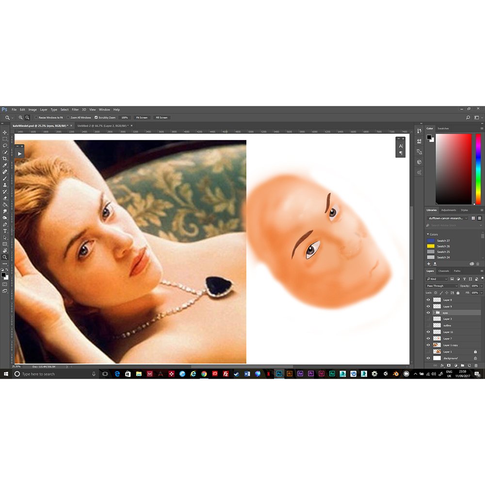The height and width of the screenshot is (485, 485).
Task: Select the Paint Bucket tool
Action: (5, 205)
